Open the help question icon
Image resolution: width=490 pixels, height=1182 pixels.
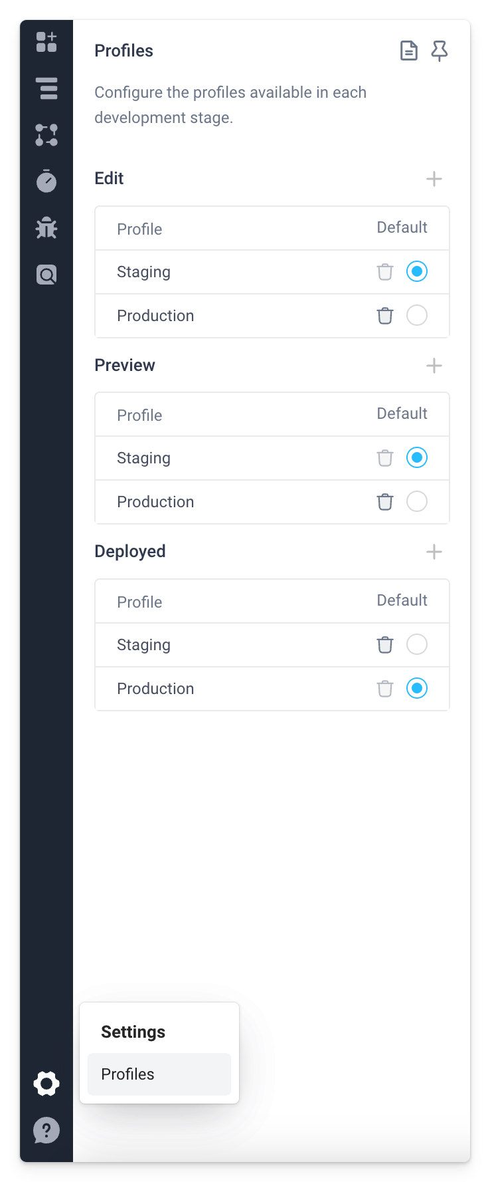(x=45, y=1130)
